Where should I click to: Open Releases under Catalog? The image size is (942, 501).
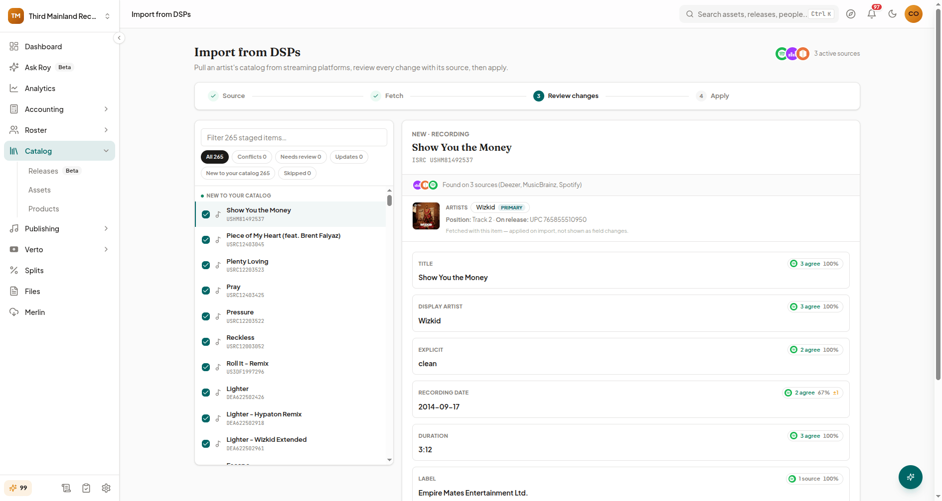coord(43,171)
